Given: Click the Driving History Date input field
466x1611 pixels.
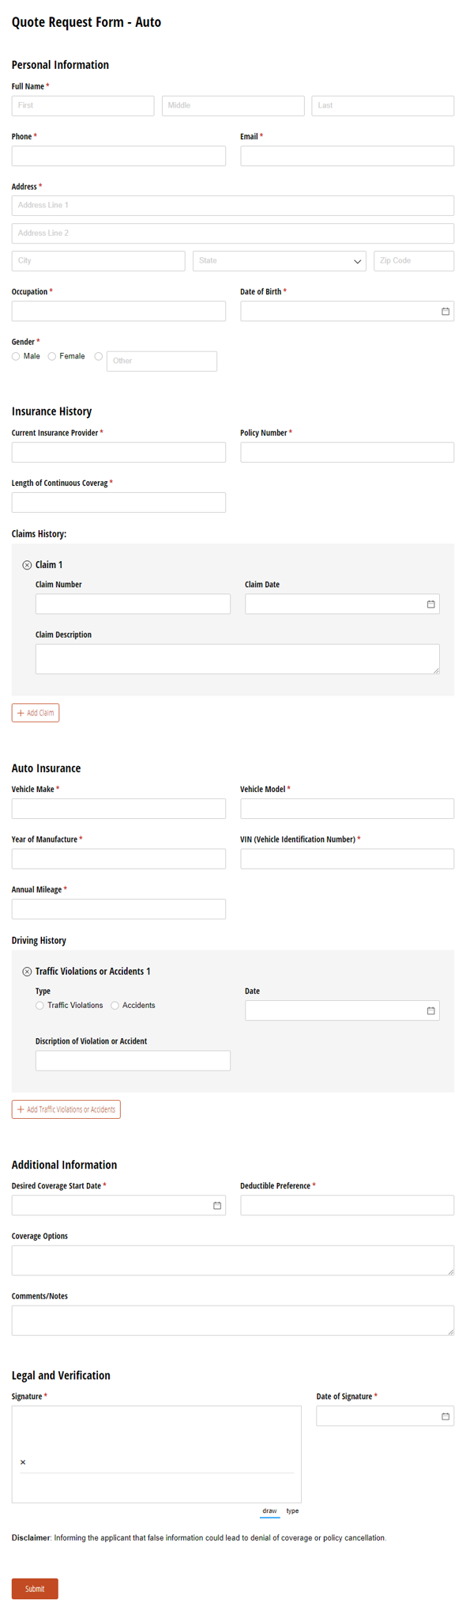Looking at the screenshot, I should tap(342, 1010).
